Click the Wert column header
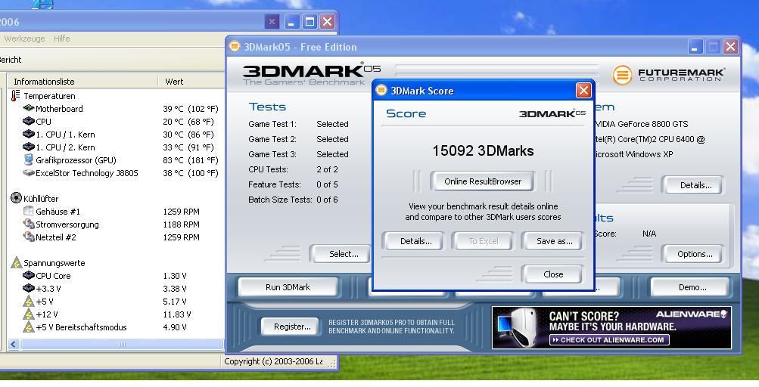Screen dimensions: 759x387 pos(191,82)
